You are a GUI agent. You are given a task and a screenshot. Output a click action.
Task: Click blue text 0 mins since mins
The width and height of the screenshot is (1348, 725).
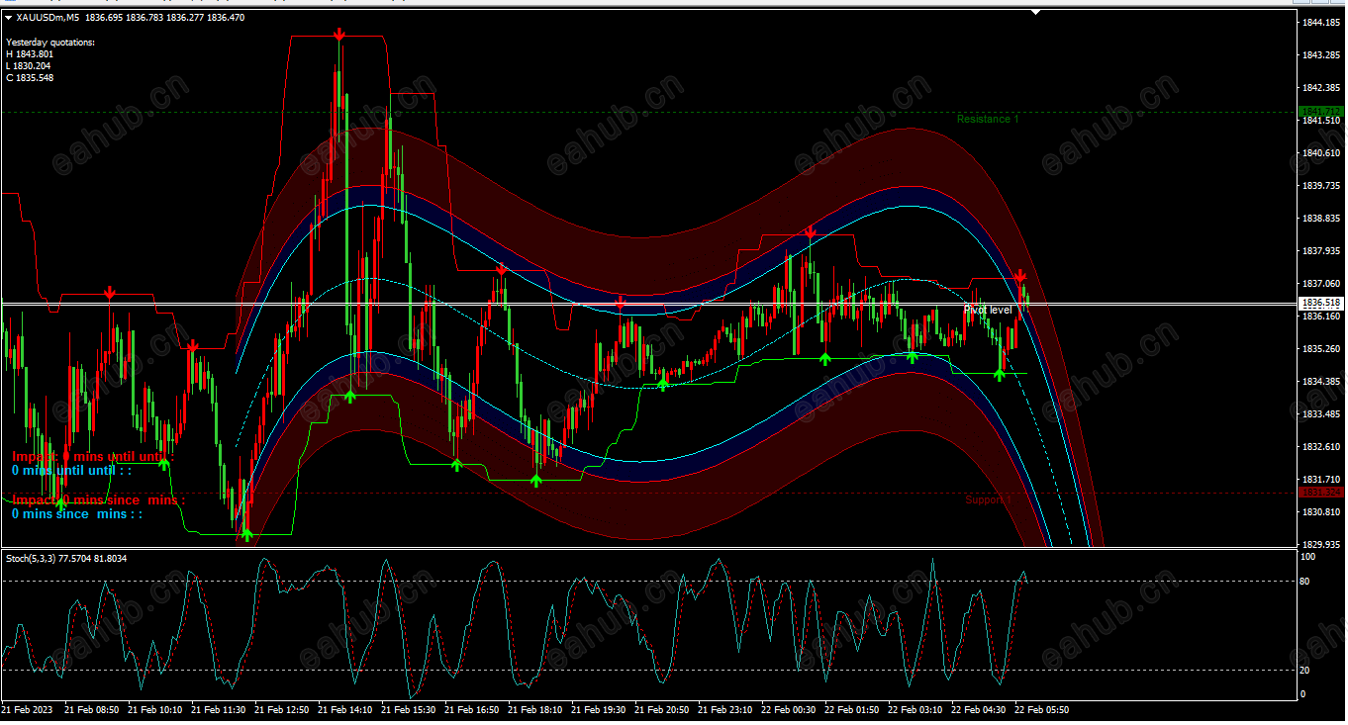coord(77,514)
